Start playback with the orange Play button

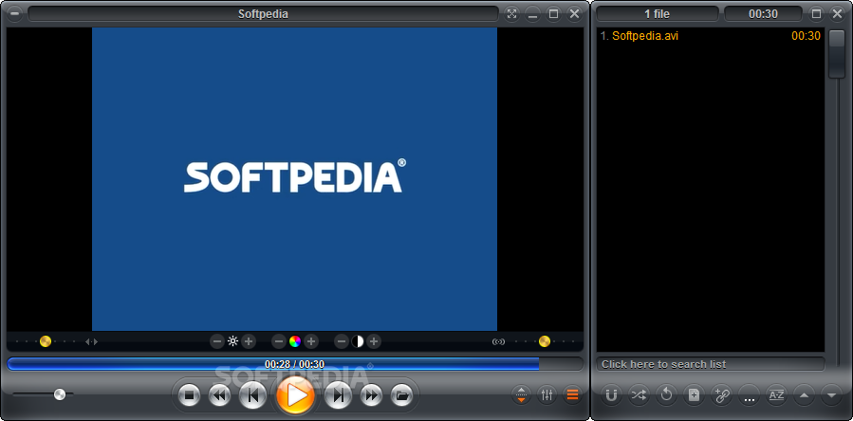click(295, 395)
